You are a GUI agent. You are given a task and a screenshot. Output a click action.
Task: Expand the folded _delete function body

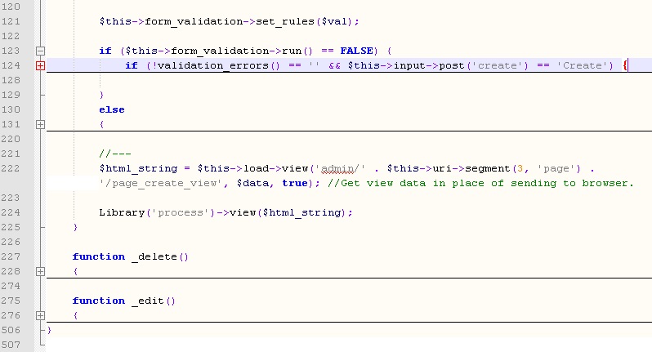point(40,272)
